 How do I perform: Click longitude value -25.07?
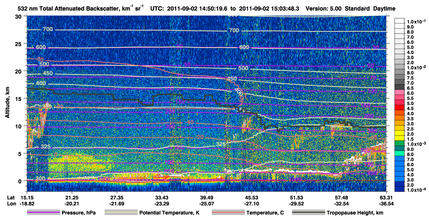click(206, 204)
